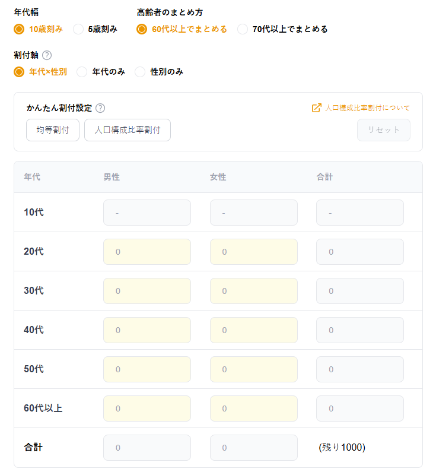Select 年代×性別 allocation axis
The height and width of the screenshot is (475, 433).
[x=20, y=72]
